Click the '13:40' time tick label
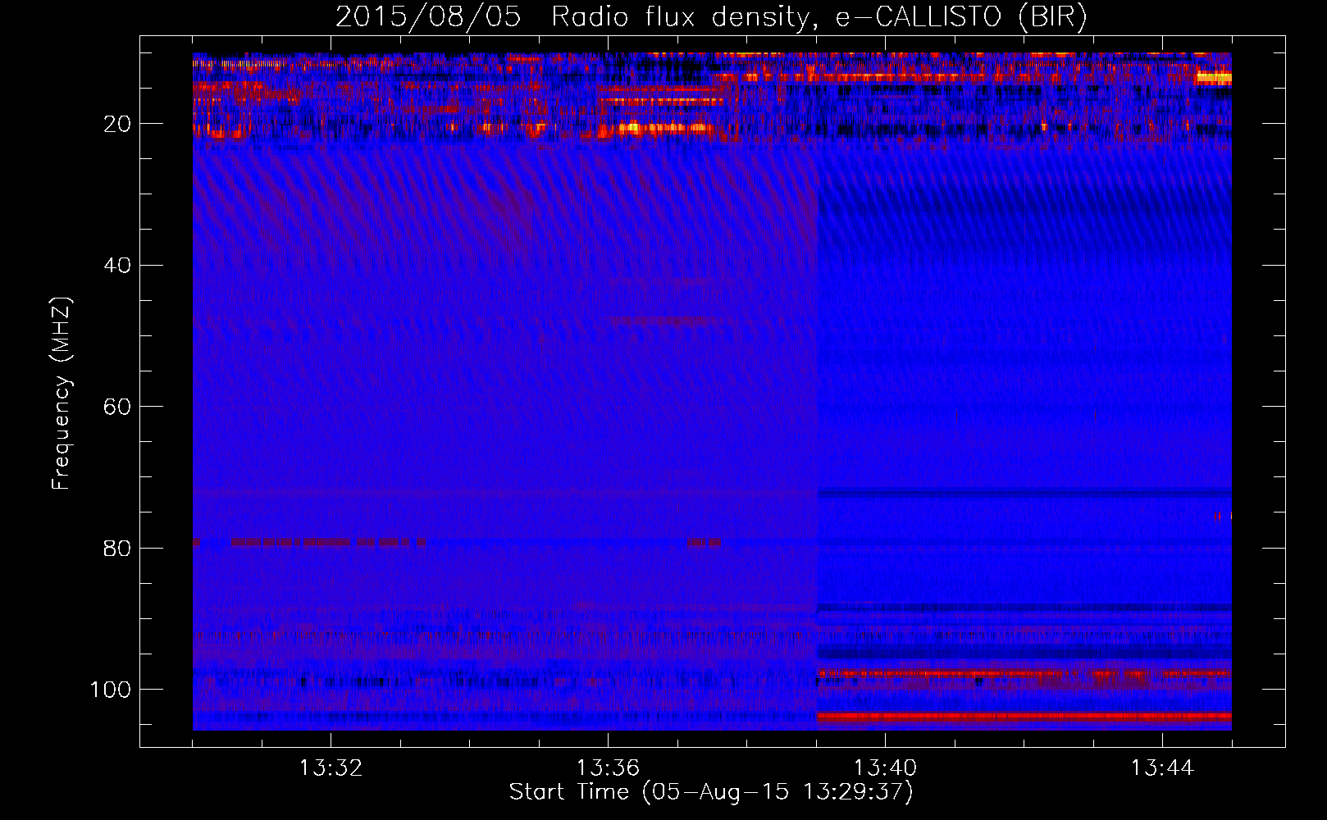This screenshot has height=820, width=1327. coord(886,768)
